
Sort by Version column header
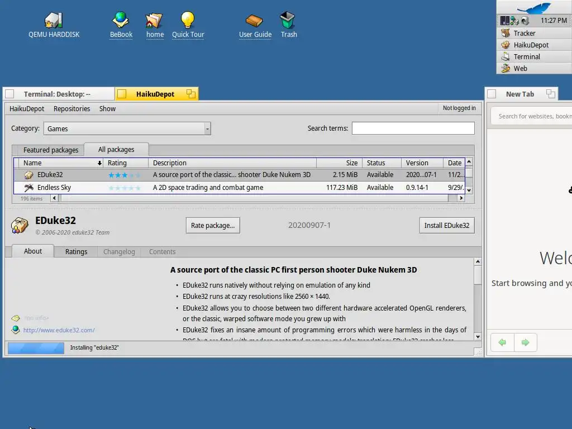pyautogui.click(x=422, y=163)
